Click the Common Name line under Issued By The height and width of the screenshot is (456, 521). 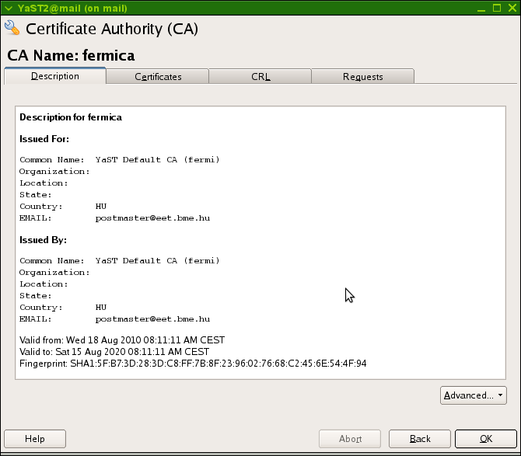point(120,260)
